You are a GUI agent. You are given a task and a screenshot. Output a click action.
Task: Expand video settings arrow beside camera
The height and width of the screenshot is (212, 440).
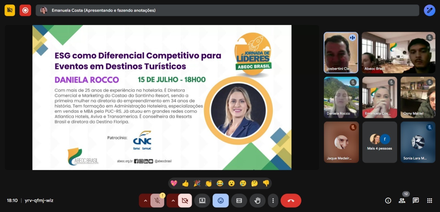[x=173, y=201]
